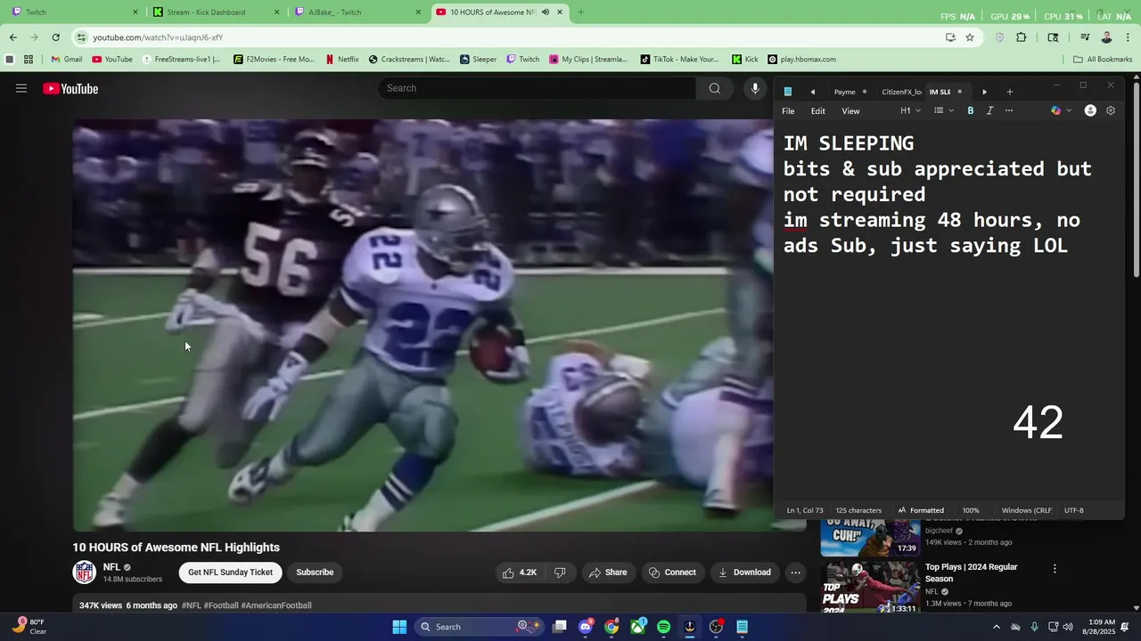Open more actions ellipsis below video
Viewport: 1141px width, 641px height.
(796, 572)
